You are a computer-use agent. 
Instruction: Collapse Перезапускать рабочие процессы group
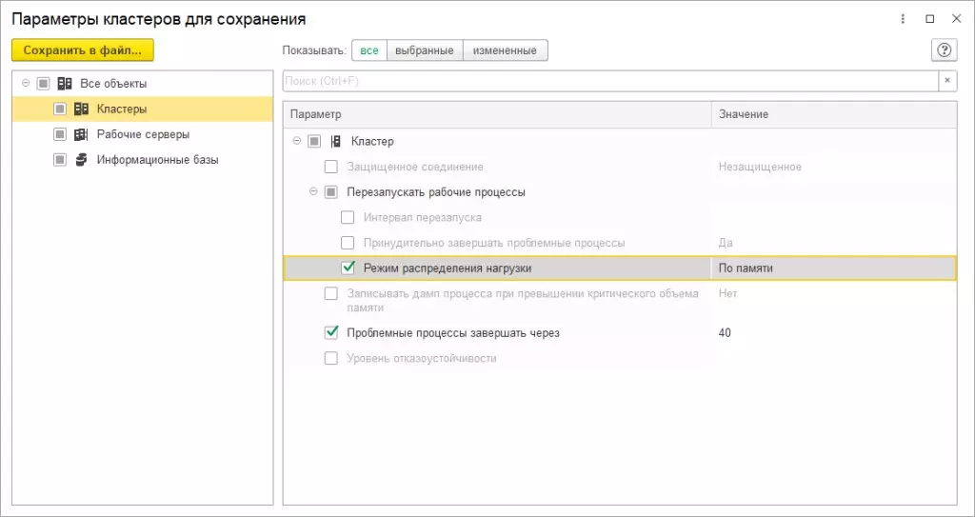[313, 191]
